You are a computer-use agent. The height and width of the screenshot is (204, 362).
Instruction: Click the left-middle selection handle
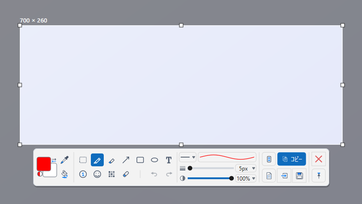[20, 85]
